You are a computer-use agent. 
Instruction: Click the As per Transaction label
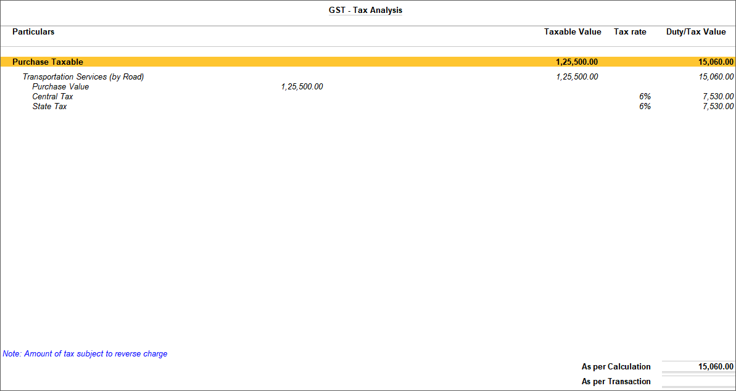(616, 381)
